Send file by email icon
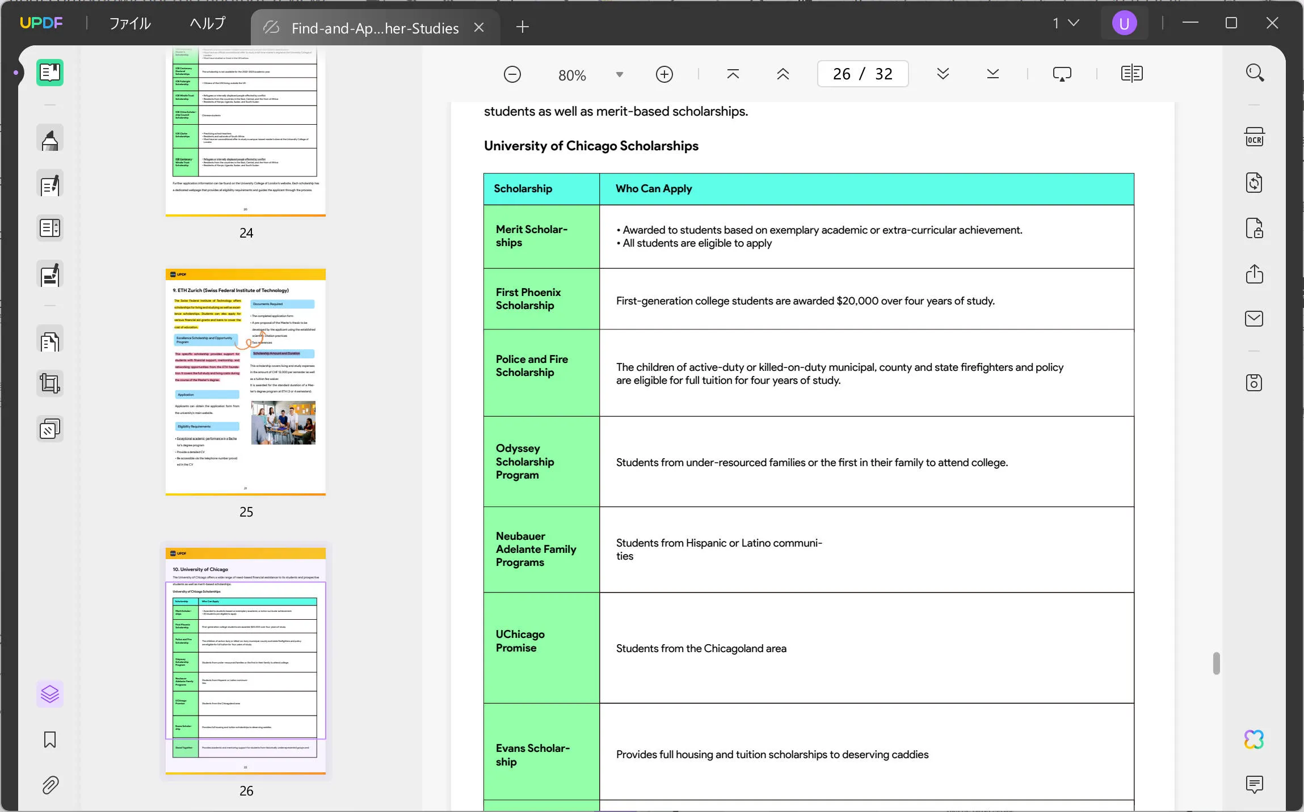 click(x=1254, y=319)
